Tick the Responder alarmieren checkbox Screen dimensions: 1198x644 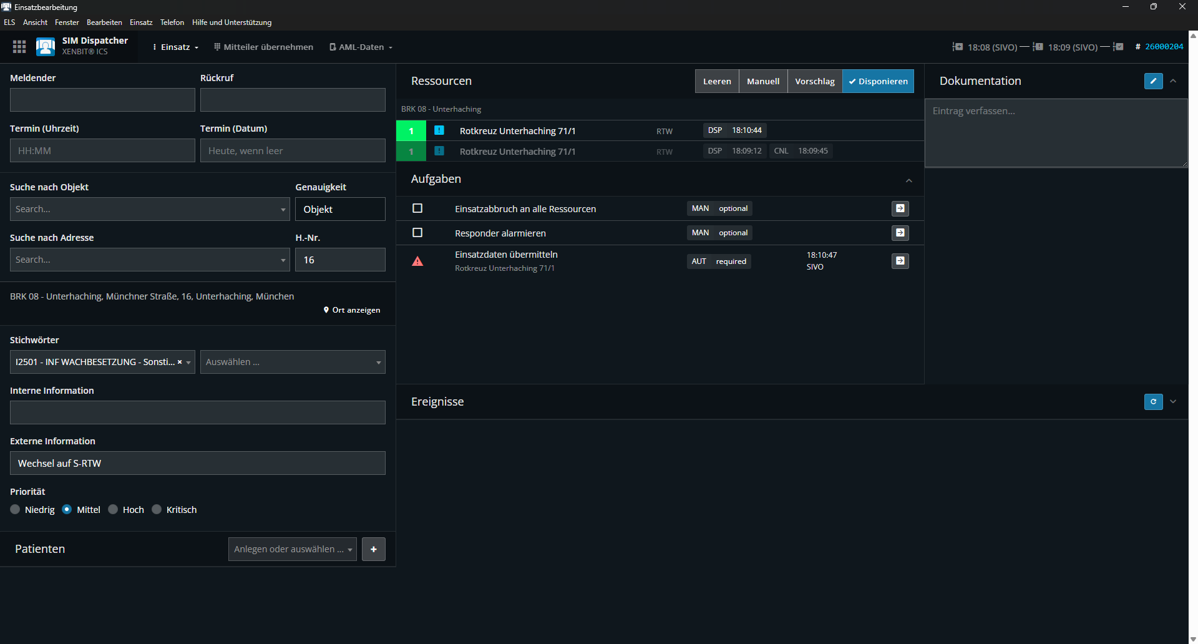417,233
